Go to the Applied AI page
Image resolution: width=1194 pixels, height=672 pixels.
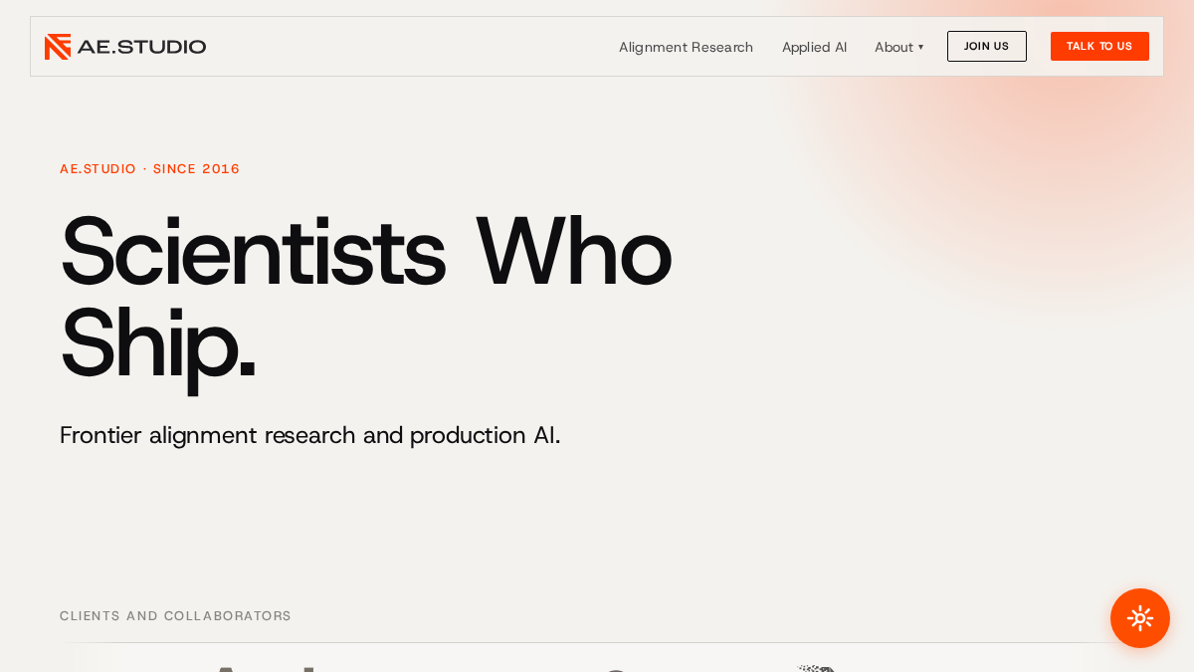click(814, 47)
